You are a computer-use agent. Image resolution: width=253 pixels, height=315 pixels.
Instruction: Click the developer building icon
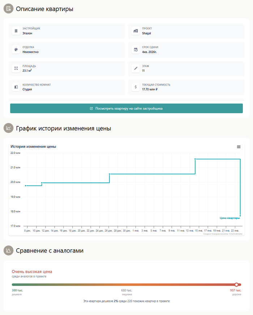pyautogui.click(x=16, y=31)
